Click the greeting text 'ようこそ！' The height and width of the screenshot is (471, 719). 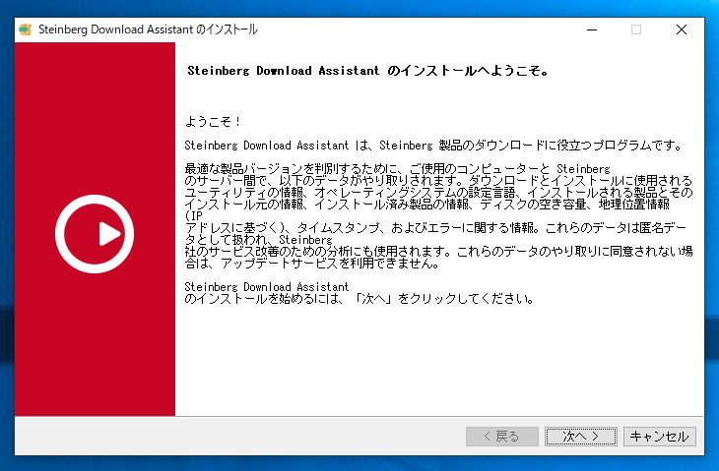(x=213, y=122)
